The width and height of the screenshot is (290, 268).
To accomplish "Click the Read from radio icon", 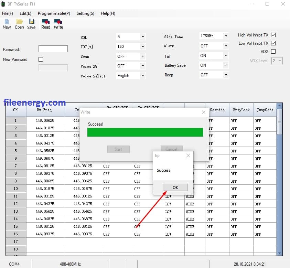I will coord(46,24).
